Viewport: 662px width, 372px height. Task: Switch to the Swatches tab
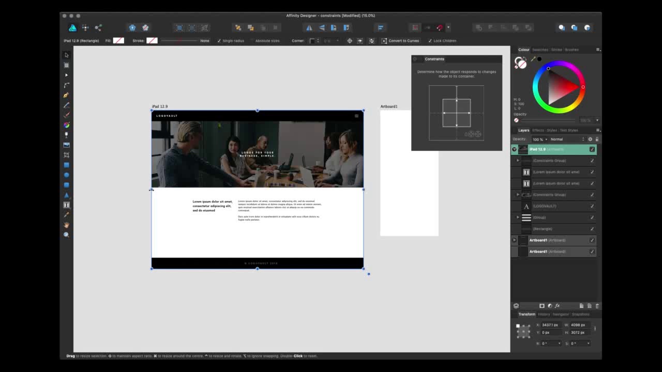click(x=540, y=50)
